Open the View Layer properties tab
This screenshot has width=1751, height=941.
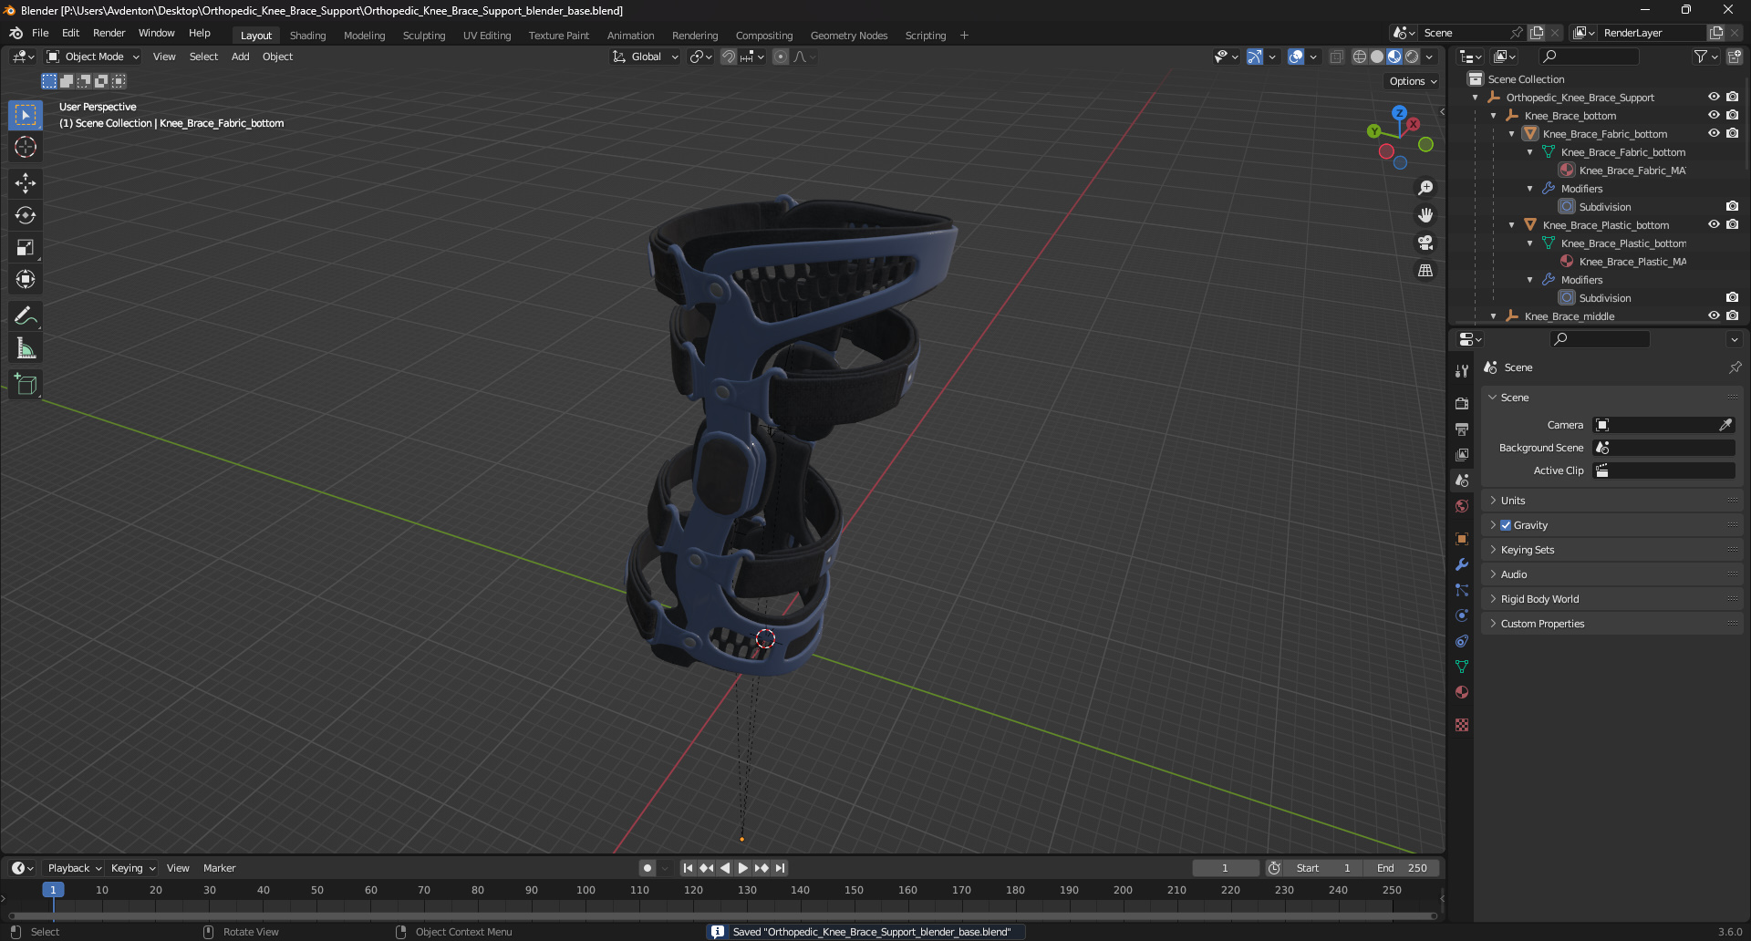pos(1462,454)
